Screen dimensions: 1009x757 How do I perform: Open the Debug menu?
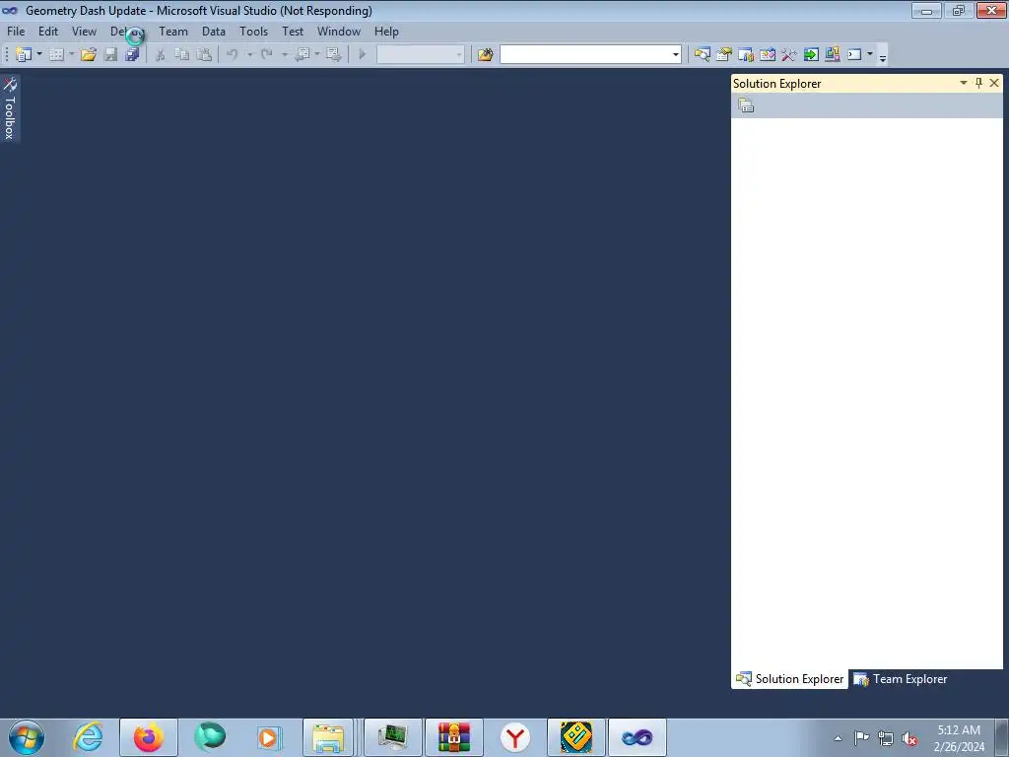click(x=127, y=32)
